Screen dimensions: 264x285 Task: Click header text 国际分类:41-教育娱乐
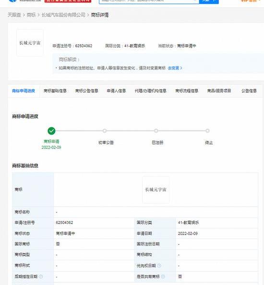[x=125, y=46]
